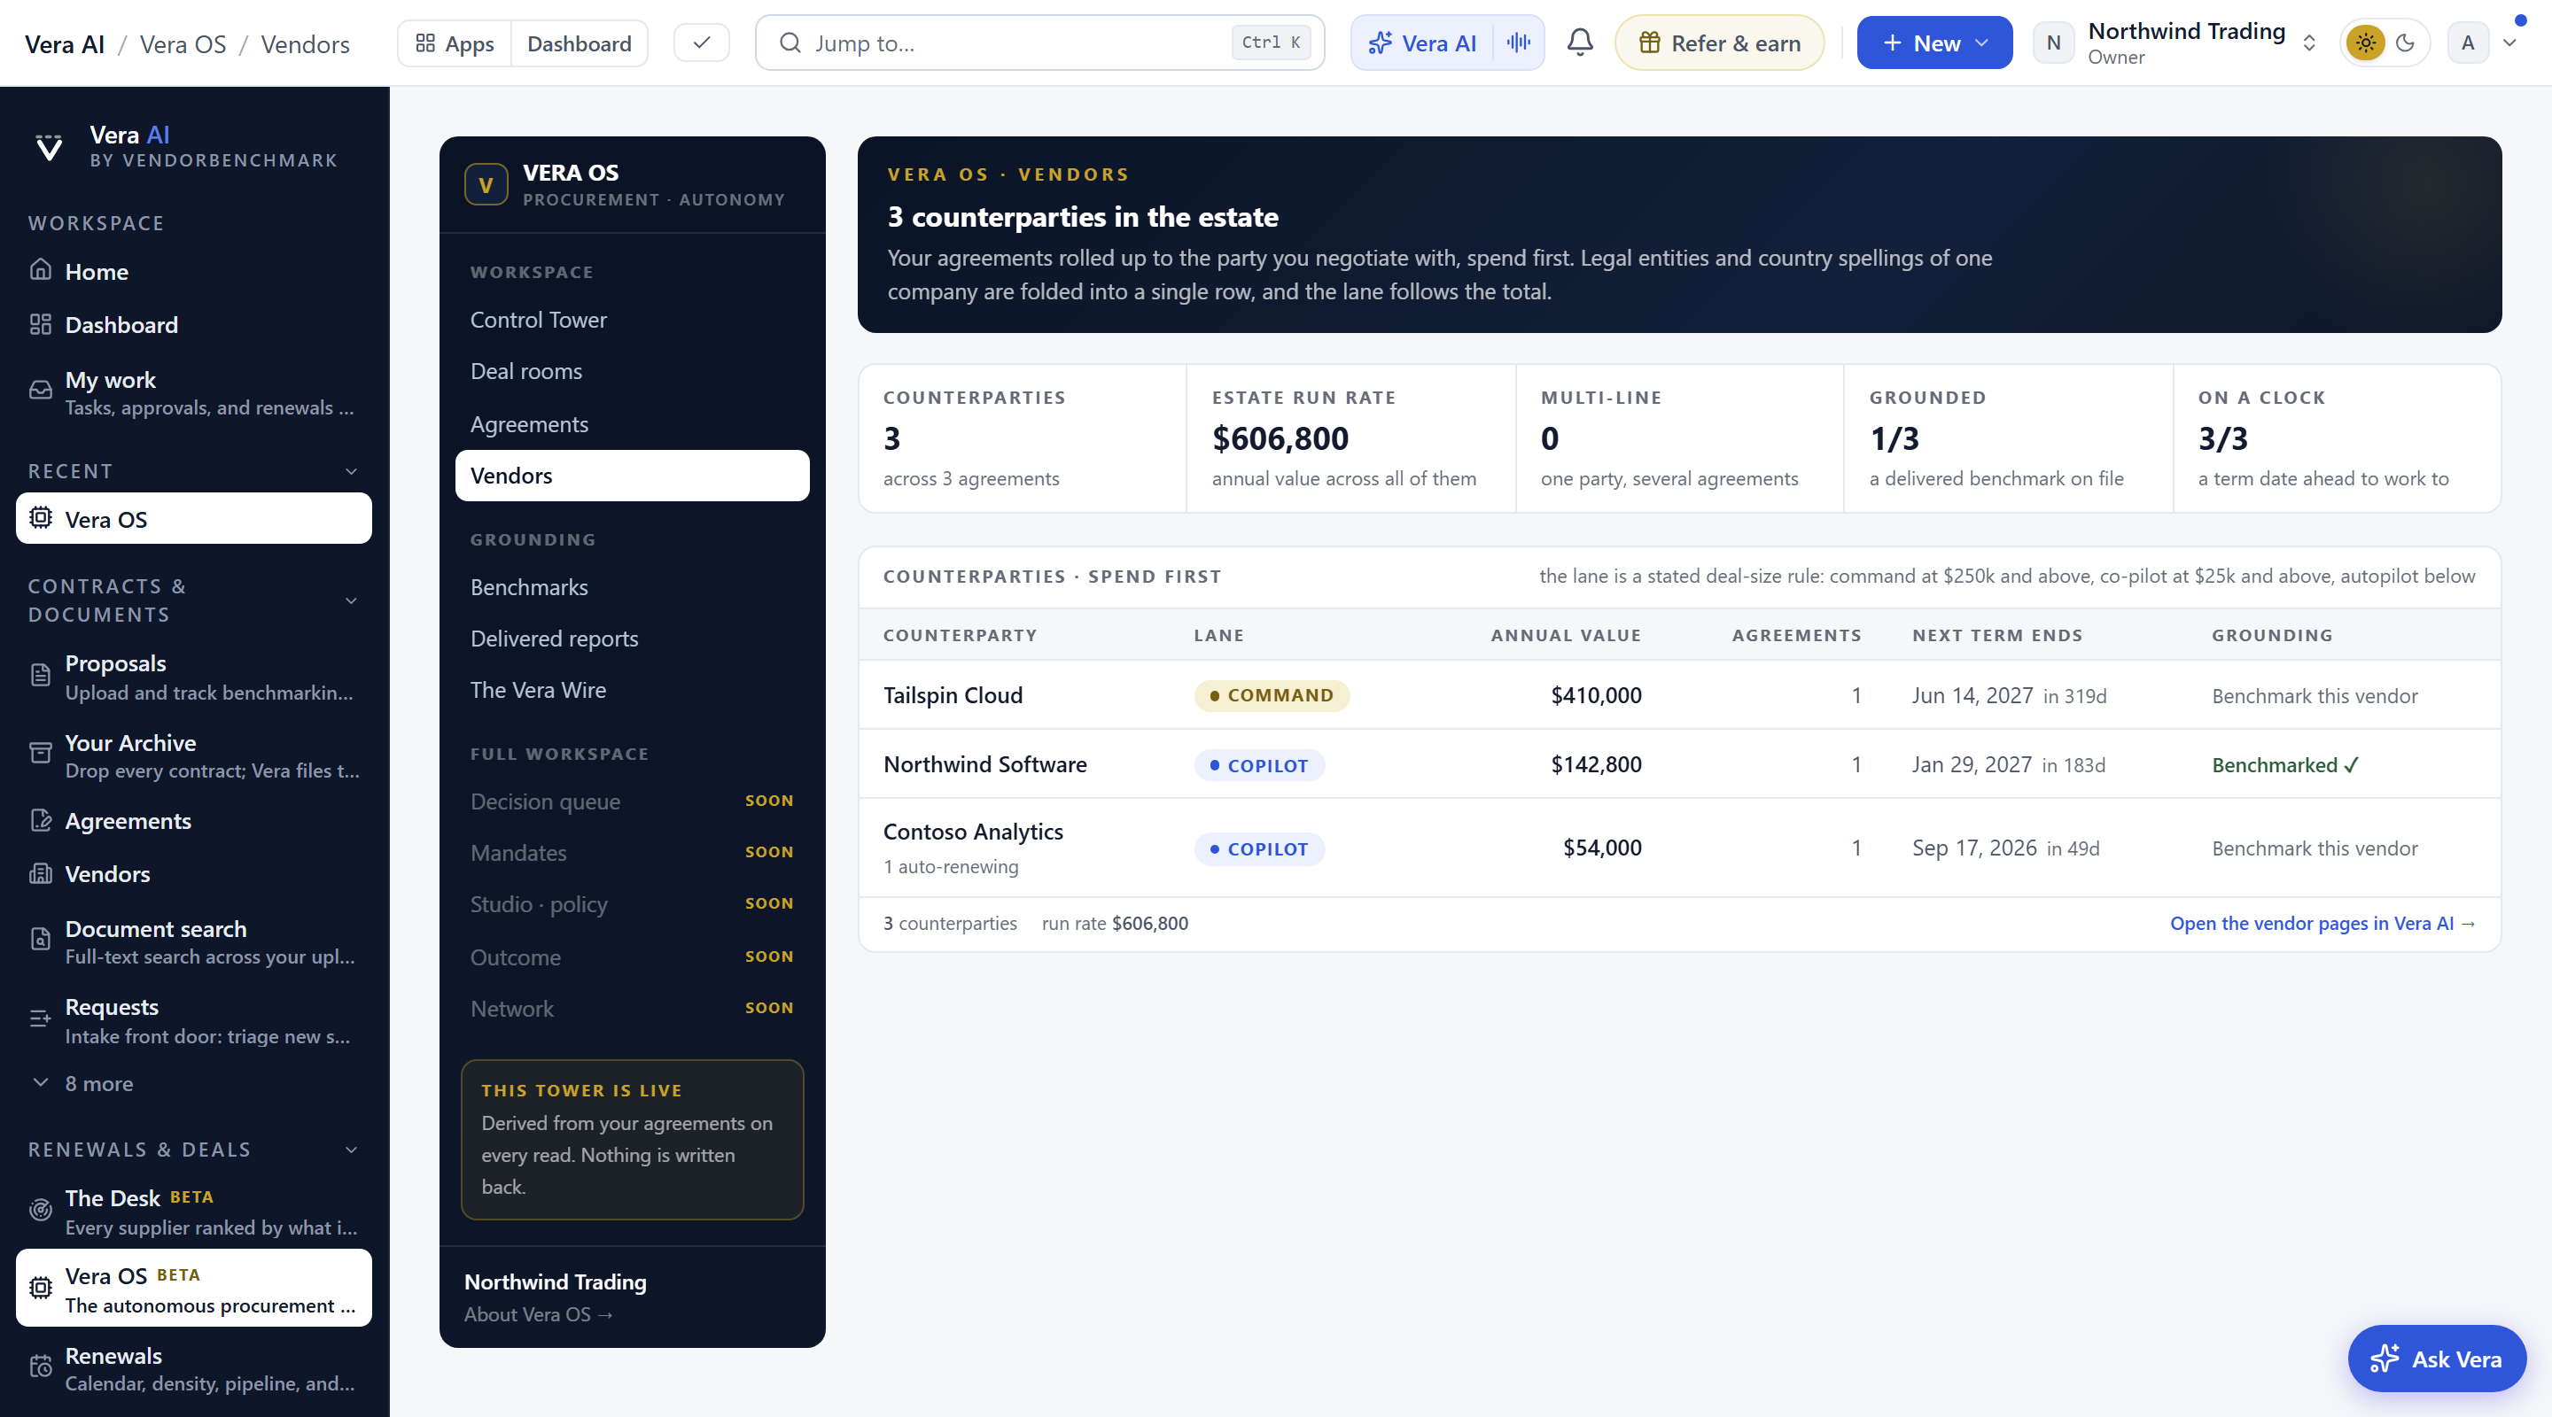Click the Document search icon
The width and height of the screenshot is (2552, 1417).
tap(41, 940)
